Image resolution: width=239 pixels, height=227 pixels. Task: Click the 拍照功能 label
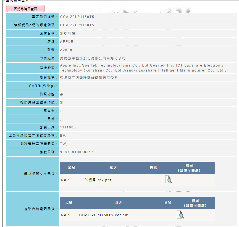tap(48, 94)
